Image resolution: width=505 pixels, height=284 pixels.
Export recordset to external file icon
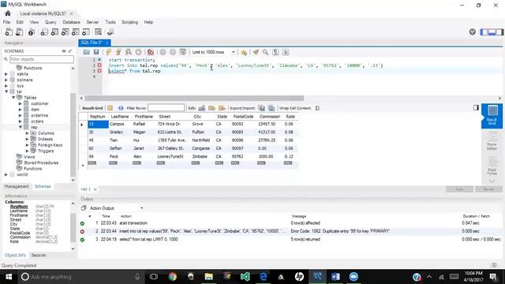click(262, 108)
